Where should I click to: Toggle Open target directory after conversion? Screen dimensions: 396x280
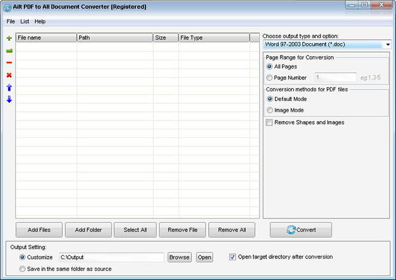[x=232, y=257]
